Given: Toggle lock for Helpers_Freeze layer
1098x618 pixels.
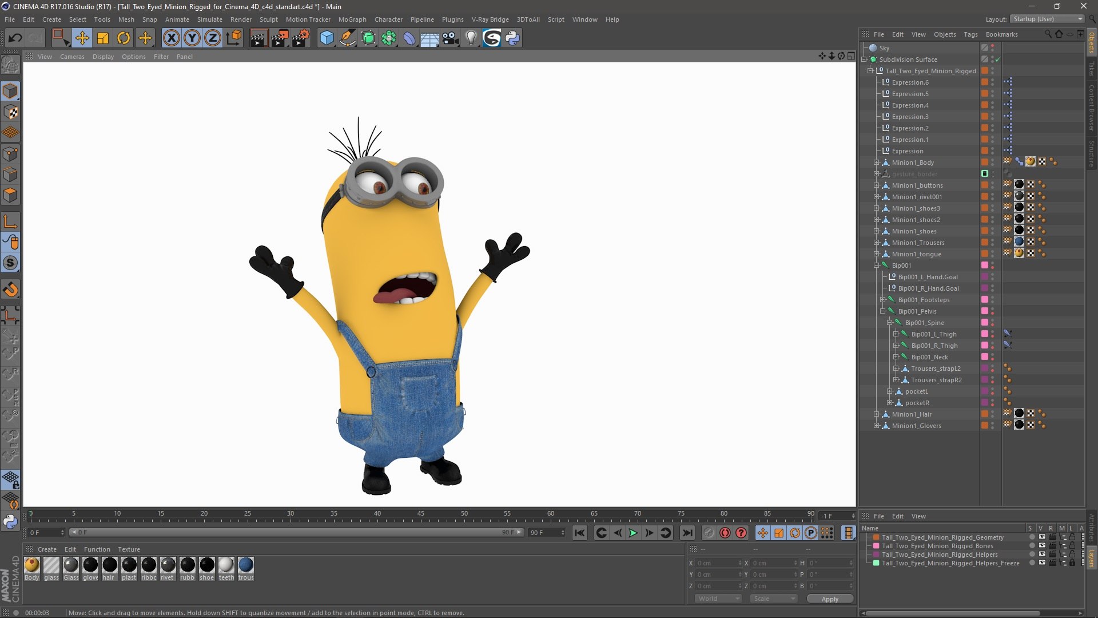Looking at the screenshot, I should (1072, 563).
